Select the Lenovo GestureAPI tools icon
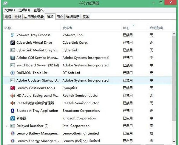 (13, 88)
